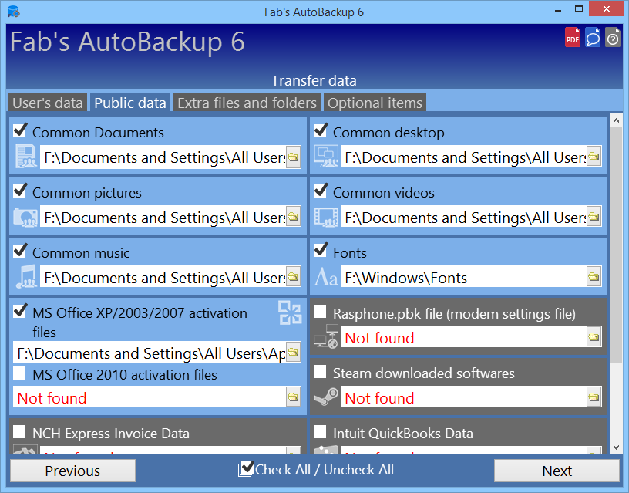Minimize the Fab's AutoBackup window
Screen dimensions: 629x493
tap(557, 9)
